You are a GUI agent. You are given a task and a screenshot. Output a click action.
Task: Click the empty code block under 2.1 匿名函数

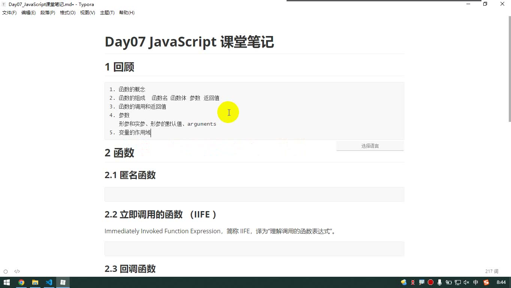[254, 195]
